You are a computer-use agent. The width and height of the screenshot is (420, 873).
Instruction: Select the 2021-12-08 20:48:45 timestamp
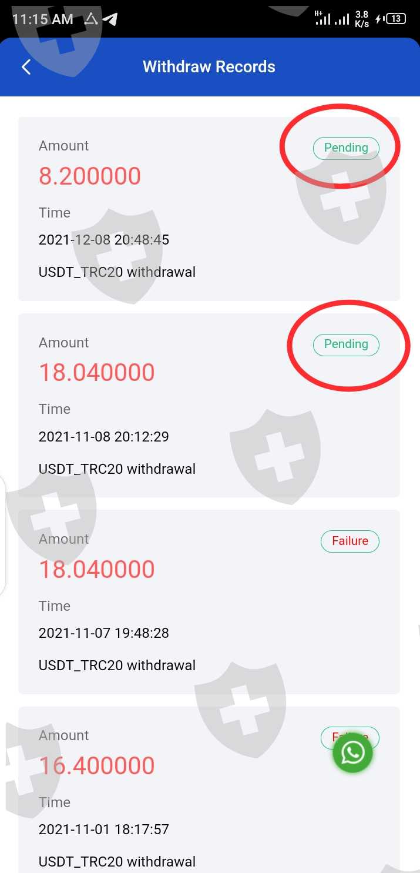[104, 240]
